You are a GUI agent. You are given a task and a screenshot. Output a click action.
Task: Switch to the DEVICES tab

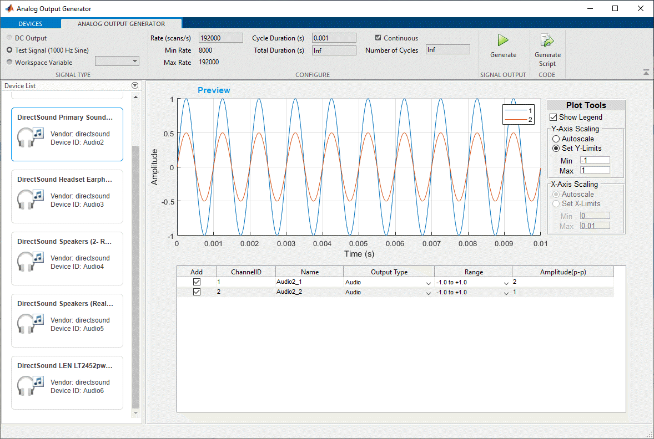point(31,23)
